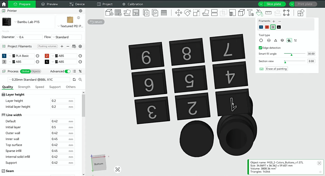Click the Add plate grid icon
Image resolution: width=325 pixels, height=176 pixels.
pos(118,13)
